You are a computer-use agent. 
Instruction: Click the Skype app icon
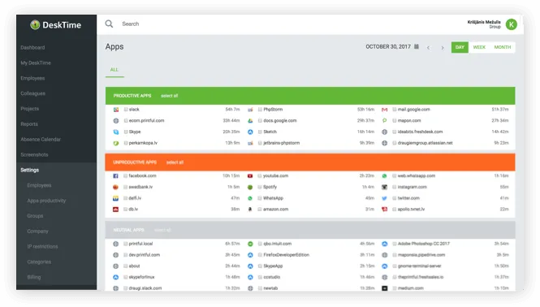(116, 132)
